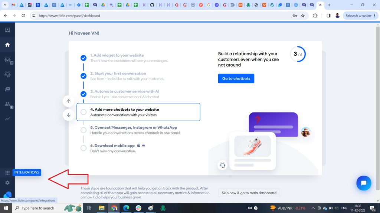Viewport: 380px width, 213px height.
Task: Select step 6 Download mobile app circle
Action: [x=83, y=148]
